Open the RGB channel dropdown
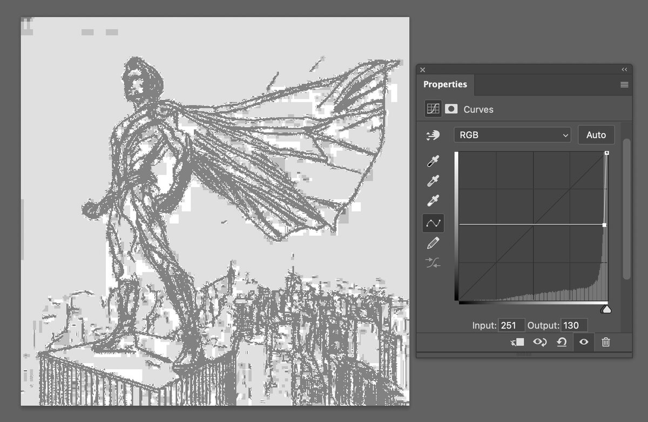Screen dimensions: 648x422 coord(512,135)
